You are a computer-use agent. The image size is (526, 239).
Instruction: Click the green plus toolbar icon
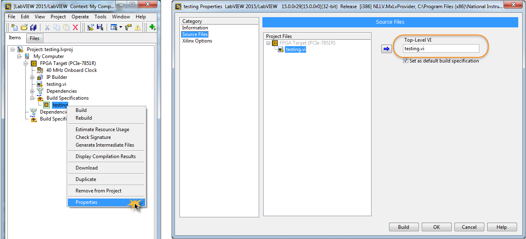tap(152, 27)
